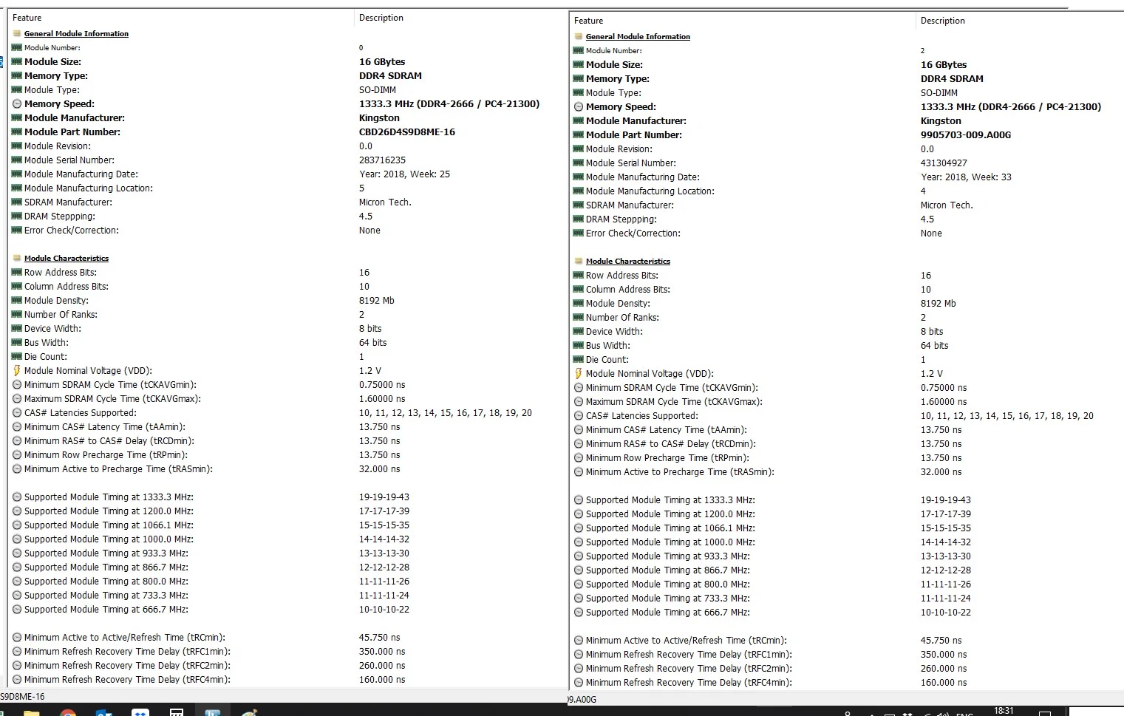
Task: Click the manufacturing date 'Year: 2018, Week: 25'
Action: [404, 174]
